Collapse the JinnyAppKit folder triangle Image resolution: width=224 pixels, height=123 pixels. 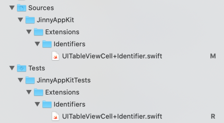[x=21, y=20]
